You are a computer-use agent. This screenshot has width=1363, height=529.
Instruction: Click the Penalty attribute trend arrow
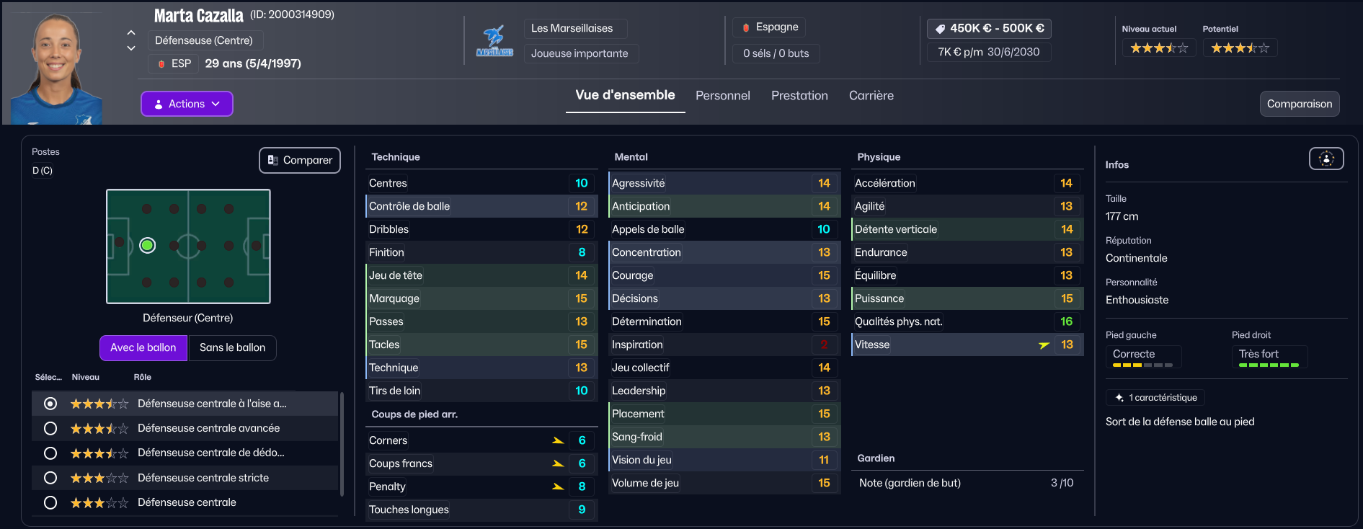click(558, 486)
